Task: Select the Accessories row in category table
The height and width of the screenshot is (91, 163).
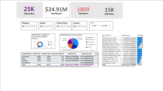Action: (x=59, y=57)
